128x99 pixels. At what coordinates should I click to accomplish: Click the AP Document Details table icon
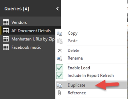(x=6, y=30)
